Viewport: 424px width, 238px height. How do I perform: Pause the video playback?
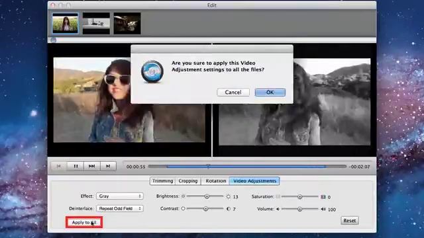(x=76, y=166)
